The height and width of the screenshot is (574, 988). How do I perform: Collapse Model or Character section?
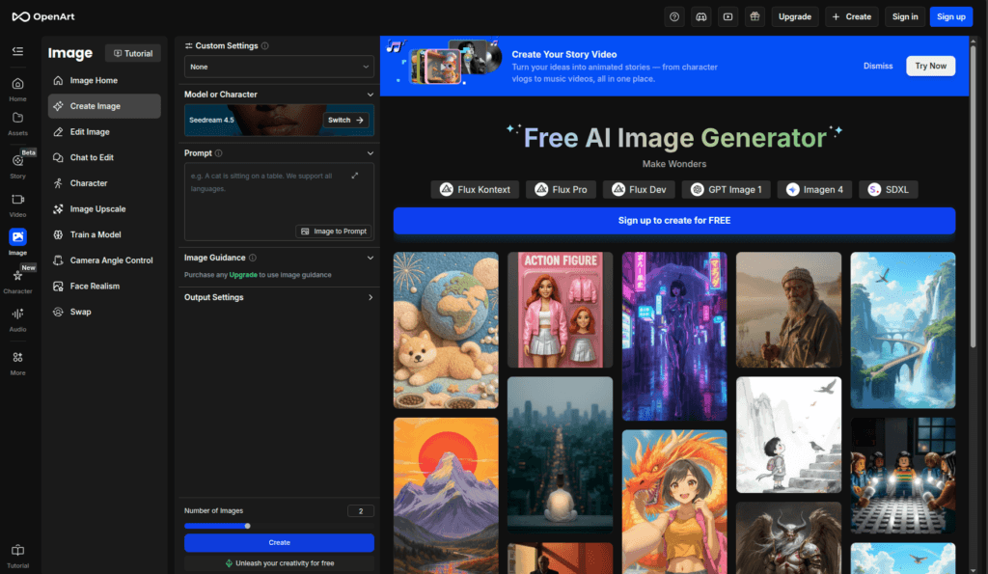[370, 95]
